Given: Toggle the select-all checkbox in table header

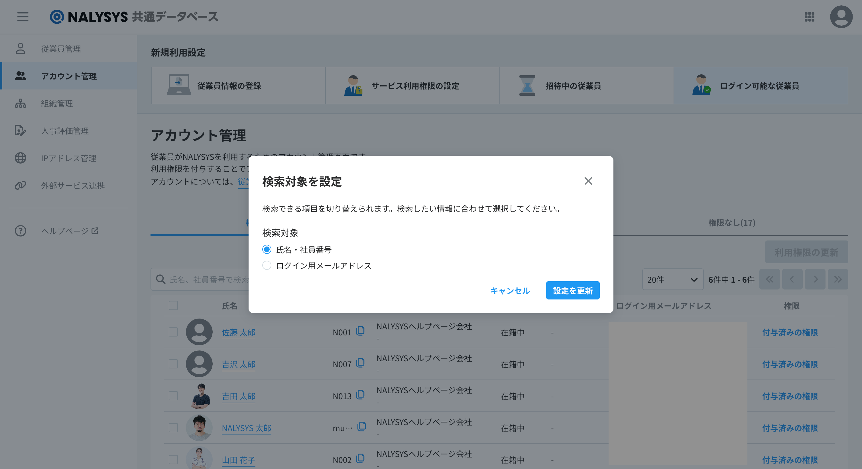Looking at the screenshot, I should [173, 305].
